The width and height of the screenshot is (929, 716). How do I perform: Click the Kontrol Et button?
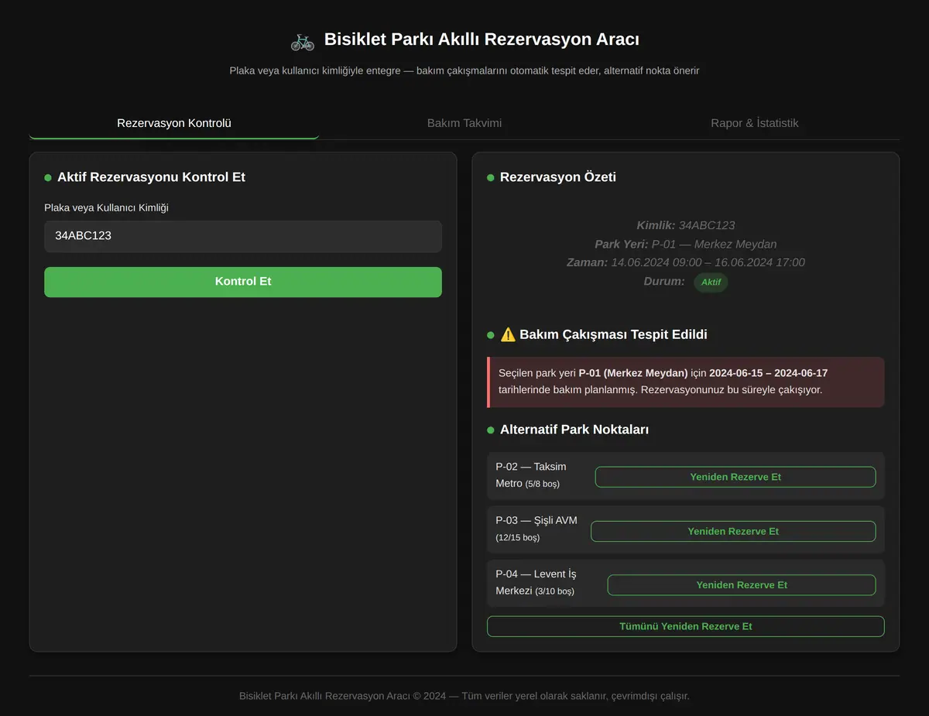[x=243, y=282]
